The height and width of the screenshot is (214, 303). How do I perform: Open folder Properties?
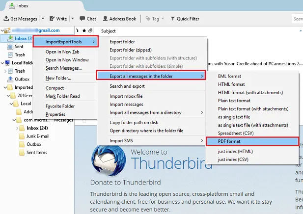(x=55, y=114)
